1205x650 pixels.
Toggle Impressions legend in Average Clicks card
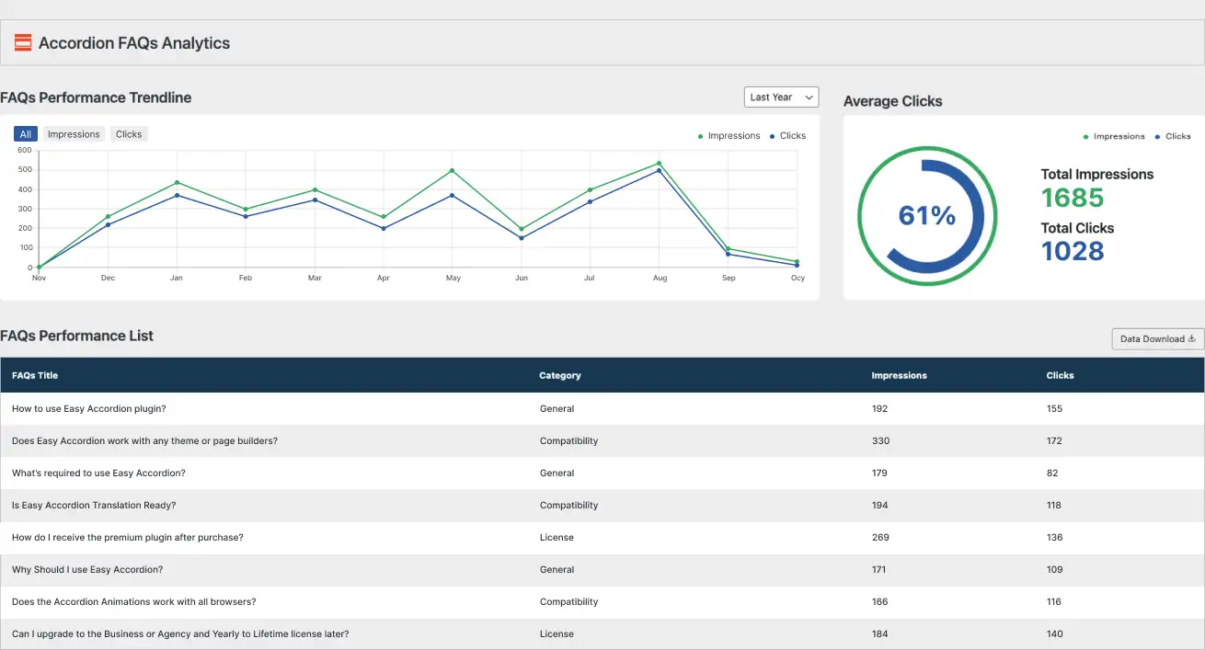tap(1118, 136)
